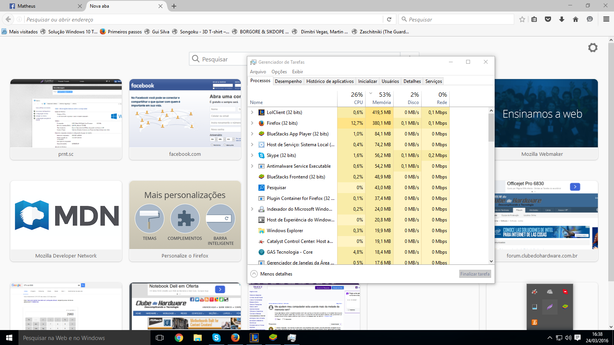
Task: Click the gray OneDrive cloud tray icon
Action: [x=550, y=292]
